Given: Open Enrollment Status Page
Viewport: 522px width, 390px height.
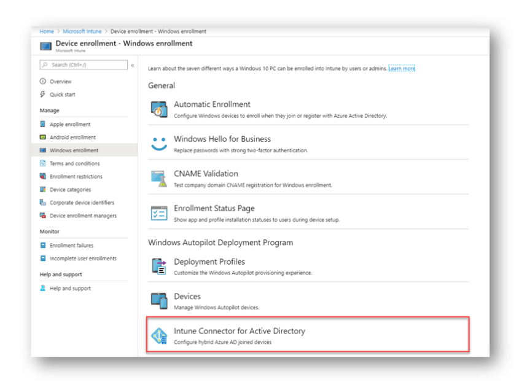Looking at the screenshot, I should tap(214, 208).
